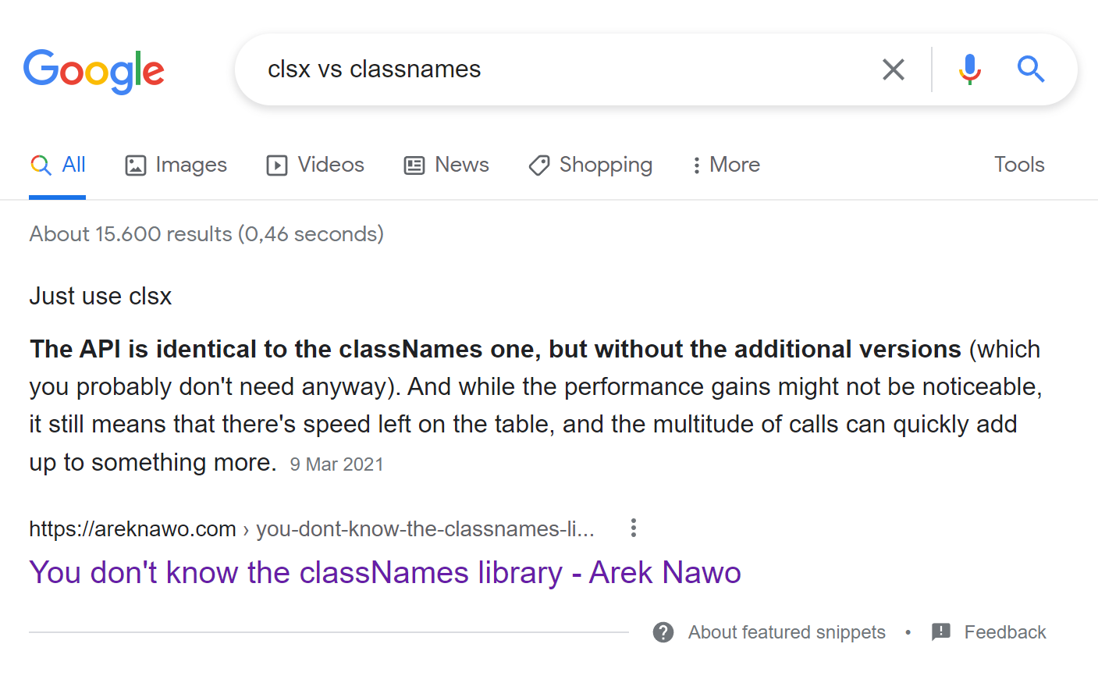
Task: Click inside the search input field
Action: pos(546,69)
